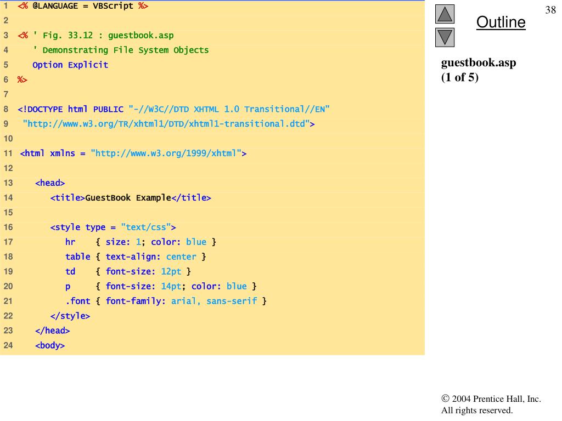
Task: Click the html xmlns line
Action: (133, 153)
